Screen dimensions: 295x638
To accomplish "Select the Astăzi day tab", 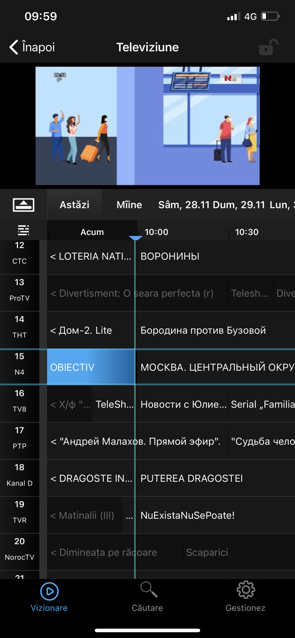I will pyautogui.click(x=74, y=205).
